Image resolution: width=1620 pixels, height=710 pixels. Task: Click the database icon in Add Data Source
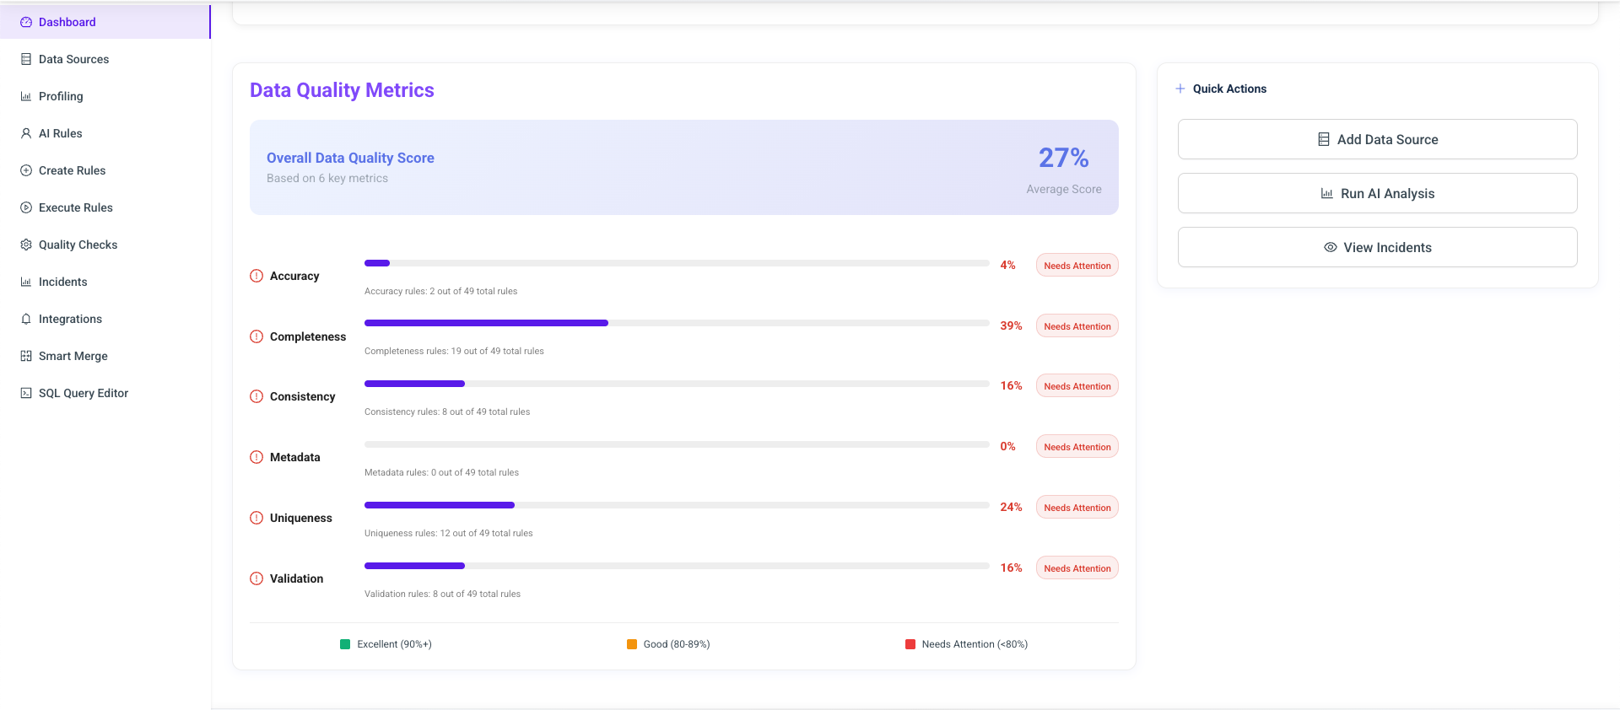(1324, 139)
